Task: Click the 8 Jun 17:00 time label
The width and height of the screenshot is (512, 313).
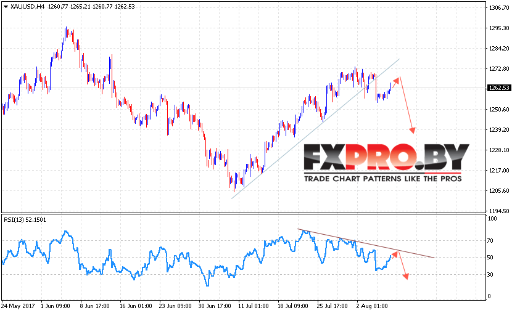Action: (95, 306)
